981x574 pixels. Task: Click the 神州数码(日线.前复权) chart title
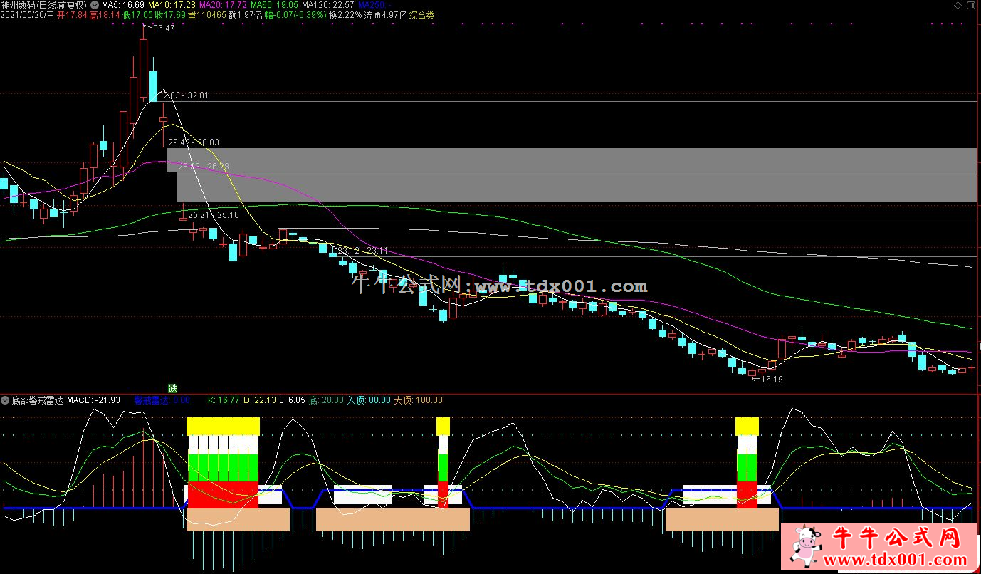point(45,4)
